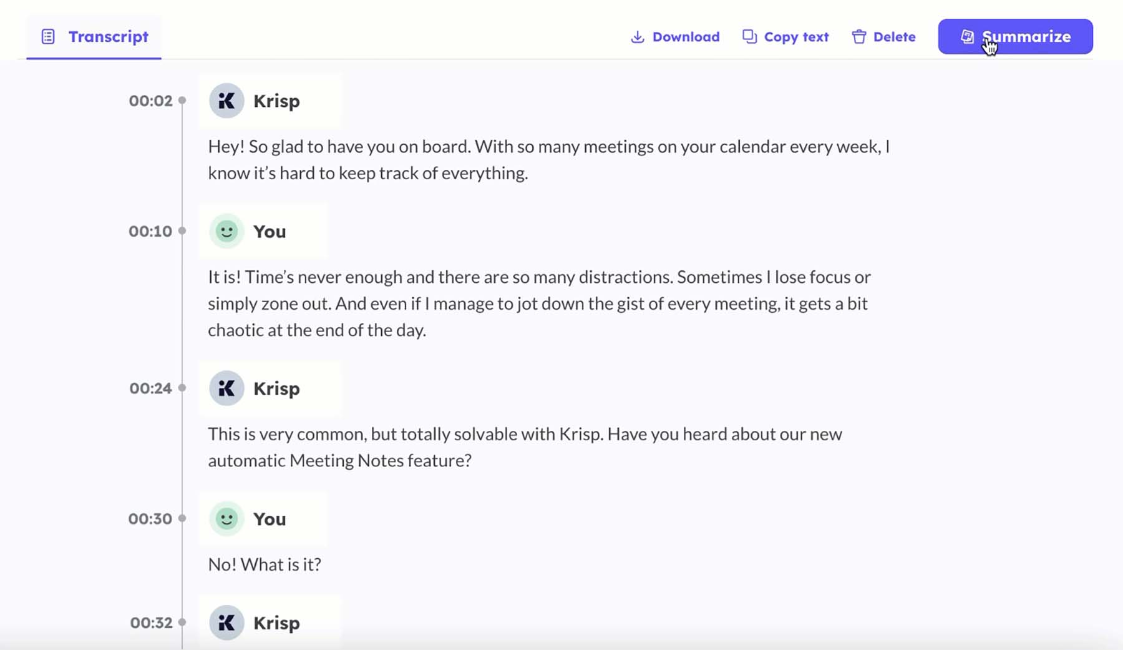
Task: Click the Krisp avatar at timestamp 00:02
Action: point(226,101)
